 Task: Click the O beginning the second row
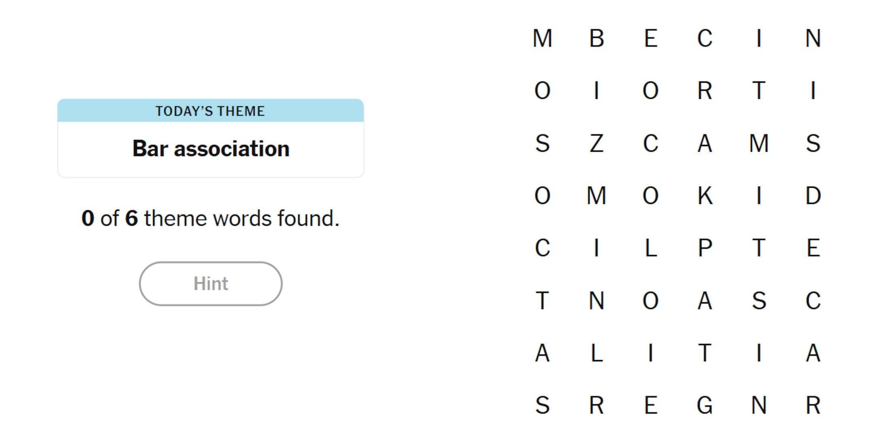pos(541,91)
